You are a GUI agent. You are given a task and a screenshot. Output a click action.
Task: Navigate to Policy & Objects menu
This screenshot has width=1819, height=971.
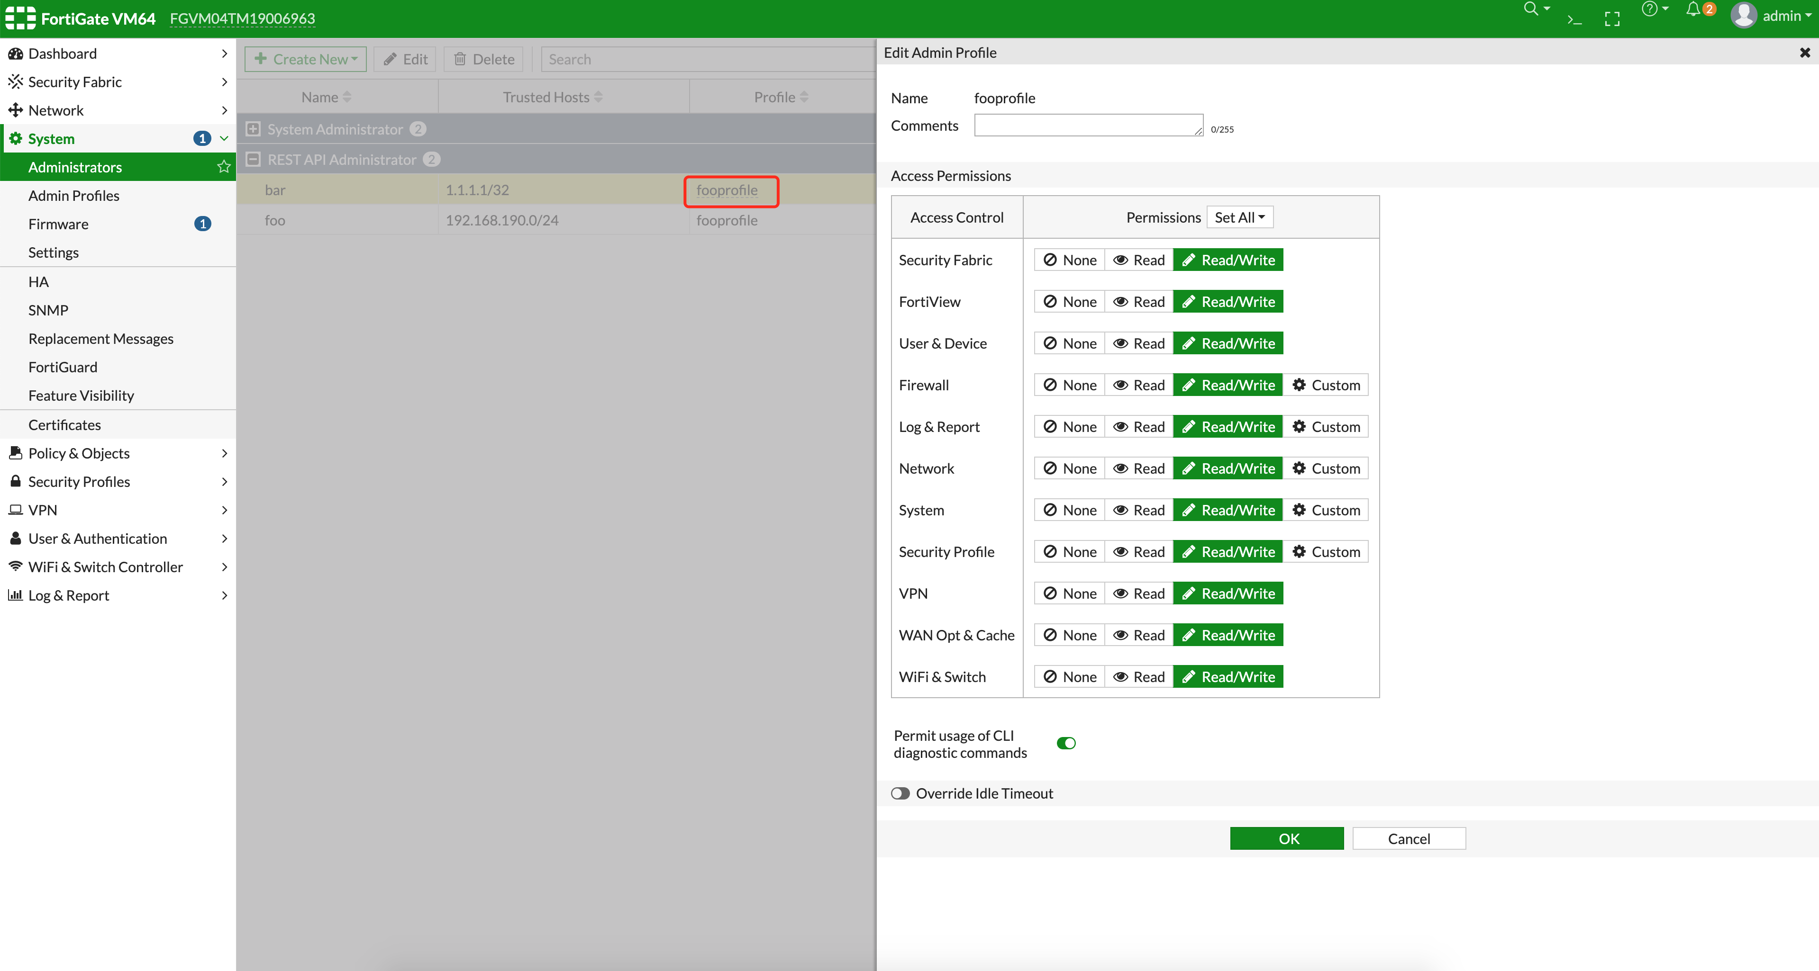click(78, 453)
